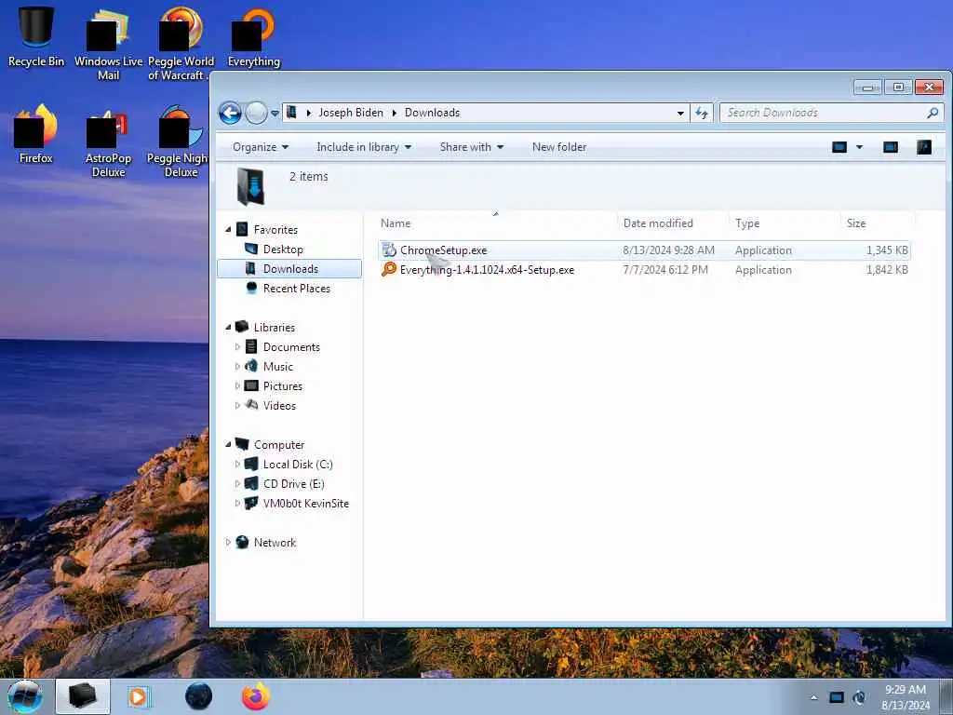The width and height of the screenshot is (953, 715).
Task: Open Explorer help button
Action: (x=924, y=147)
